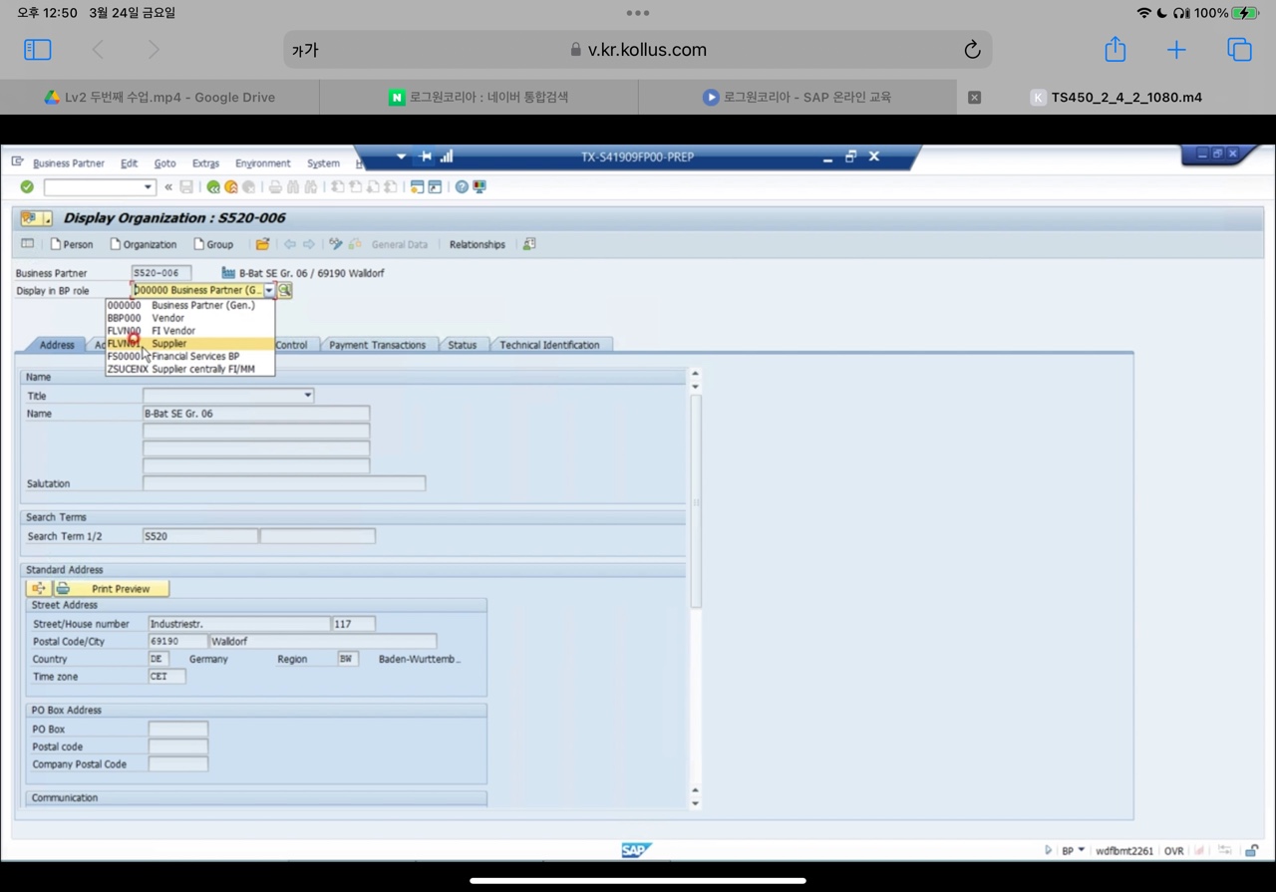Viewport: 1276px width, 892px height.
Task: Select role FLVN00 FI Vendor
Action: (189, 330)
